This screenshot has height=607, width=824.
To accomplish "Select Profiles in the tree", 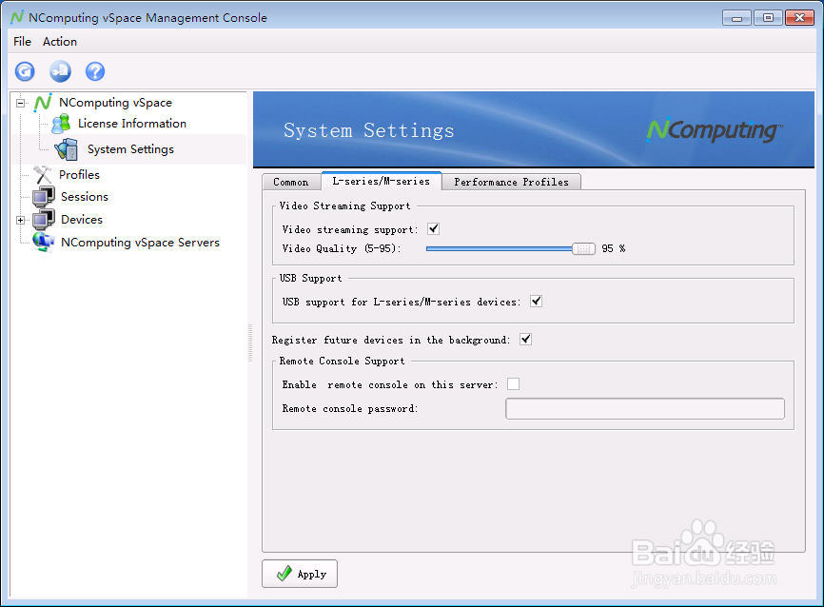I will tap(79, 174).
